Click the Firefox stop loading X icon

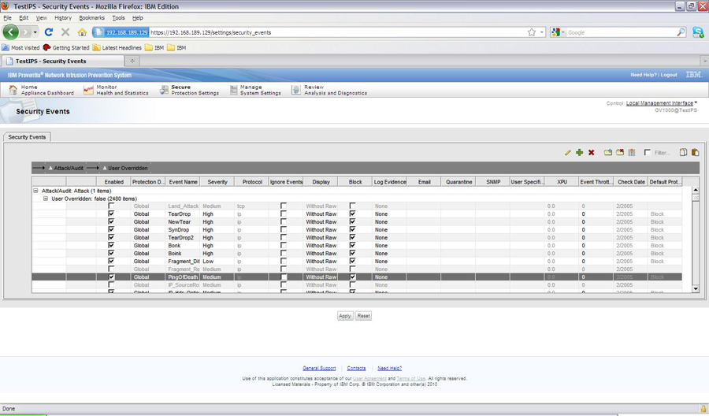65,32
